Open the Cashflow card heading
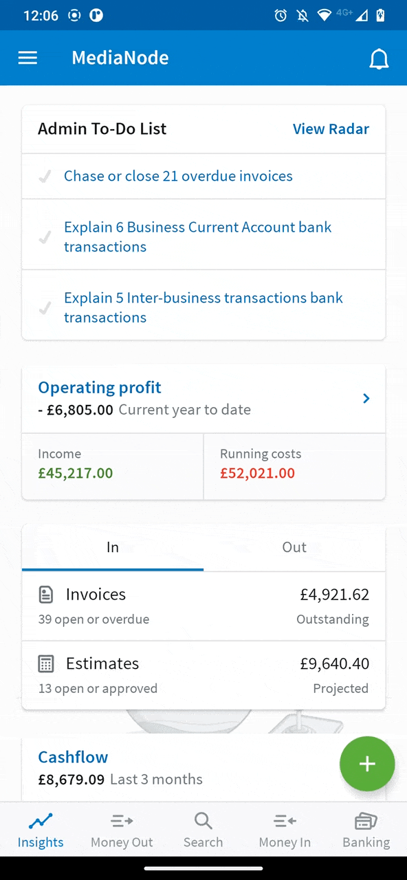 pos(73,757)
